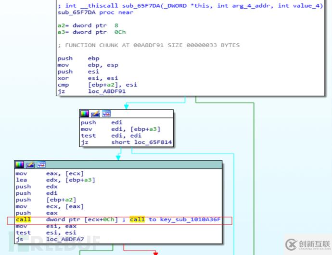332x255 pixels.
Task: Click the 'push ebp' instruction
Action: (78, 58)
